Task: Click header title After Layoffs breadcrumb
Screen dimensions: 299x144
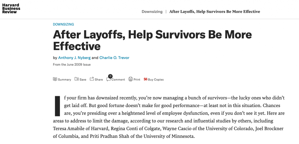Action: point(215,12)
